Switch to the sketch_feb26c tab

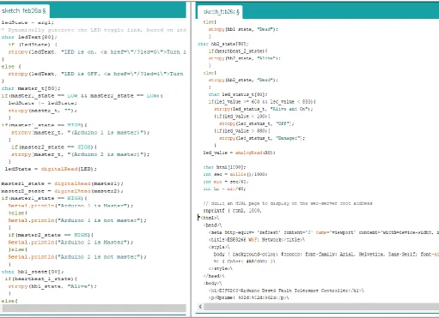(x=220, y=12)
